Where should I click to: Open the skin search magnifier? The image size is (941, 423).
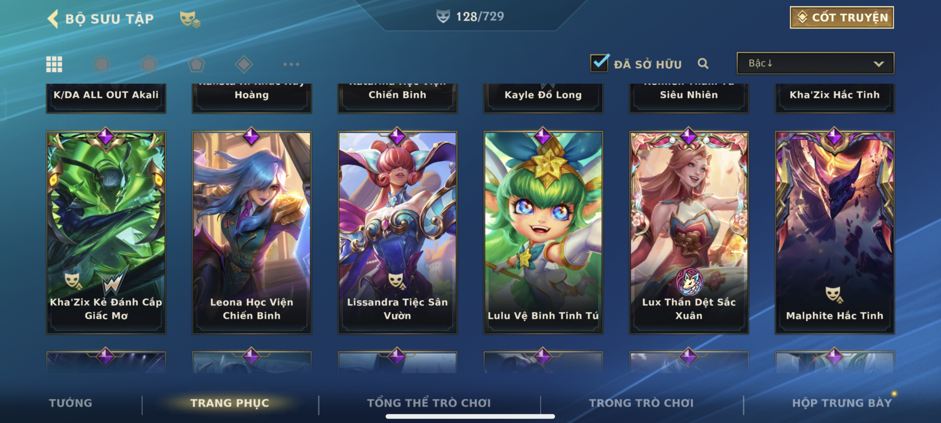pos(703,63)
